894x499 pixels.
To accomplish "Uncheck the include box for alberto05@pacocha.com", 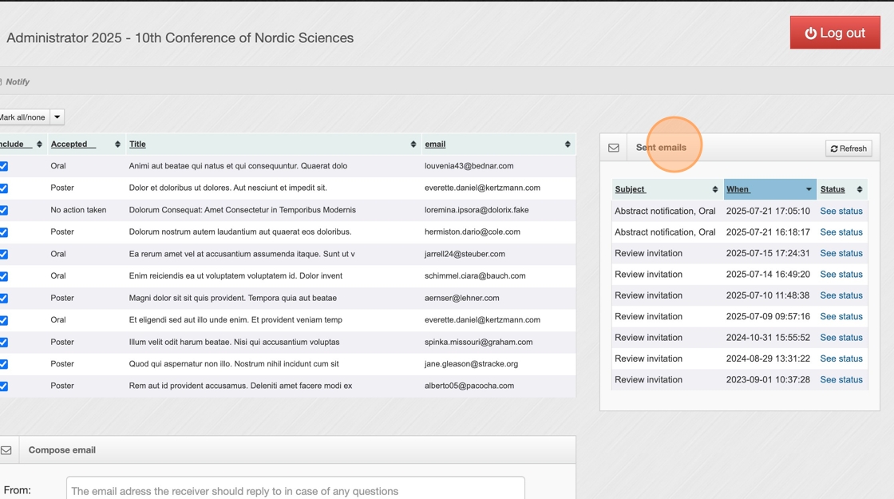I will (x=4, y=386).
